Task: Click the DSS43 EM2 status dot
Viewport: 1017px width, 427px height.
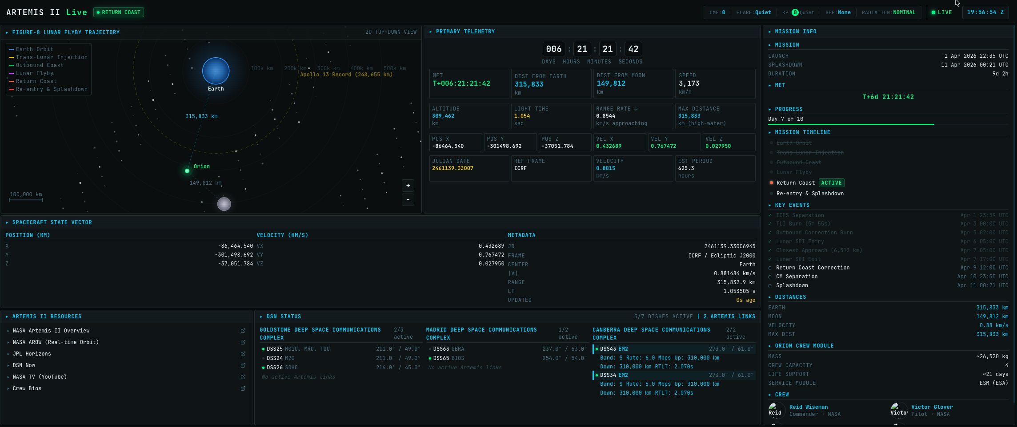Action: (x=597, y=349)
